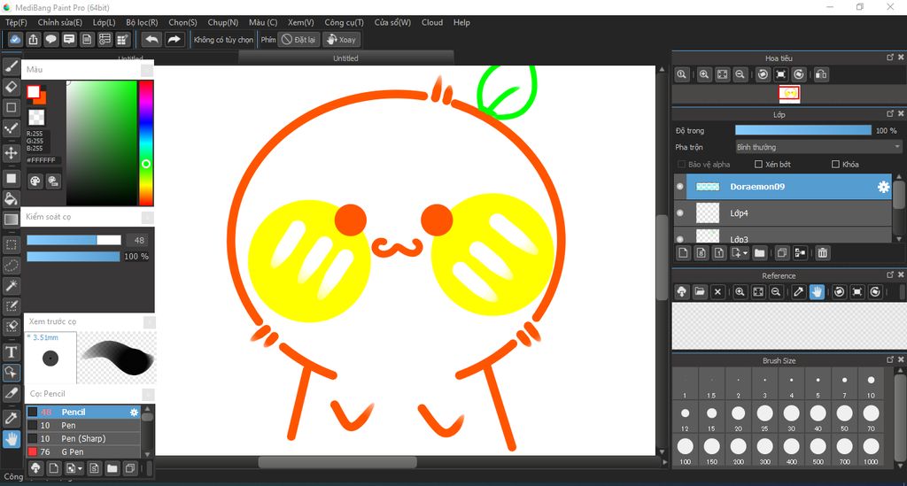
Task: Select the rectangular Selection tool
Action: tap(11, 244)
